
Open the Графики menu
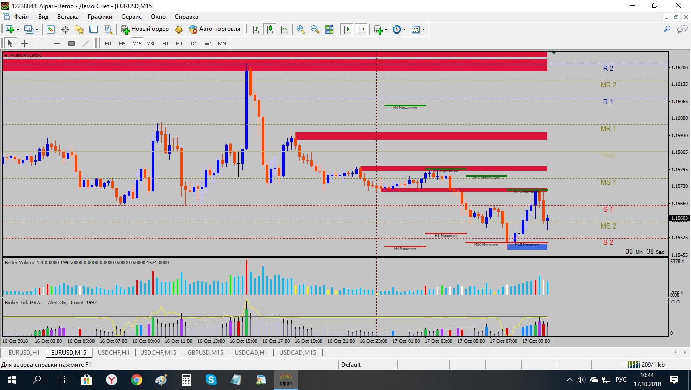100,16
